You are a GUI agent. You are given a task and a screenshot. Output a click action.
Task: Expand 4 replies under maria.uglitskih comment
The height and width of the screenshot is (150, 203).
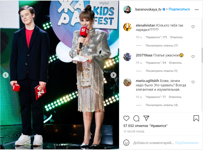162,105
